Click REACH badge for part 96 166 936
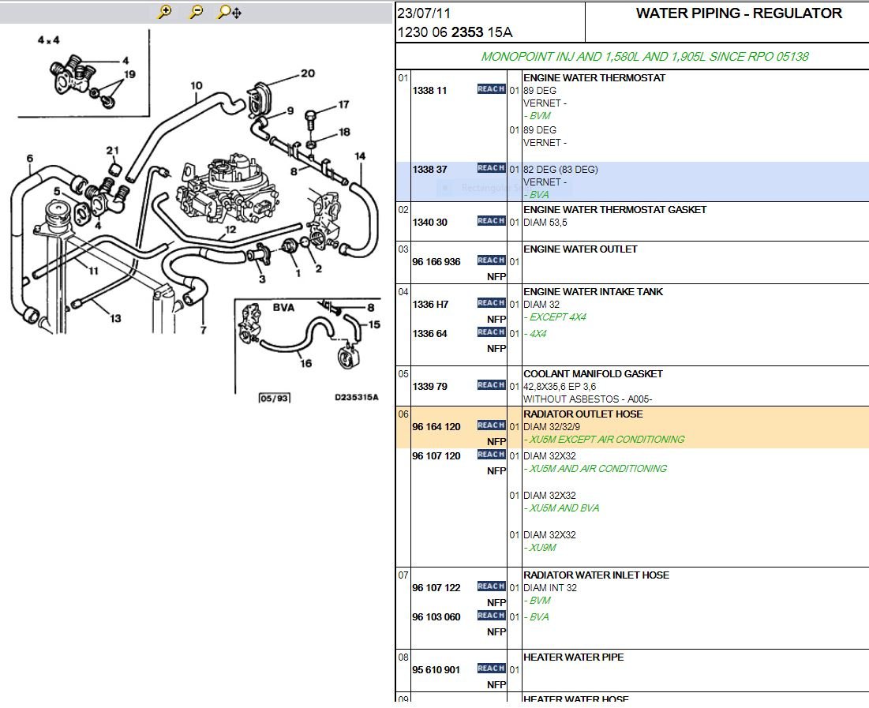Screen dimensions: 869x708 pyautogui.click(x=491, y=260)
